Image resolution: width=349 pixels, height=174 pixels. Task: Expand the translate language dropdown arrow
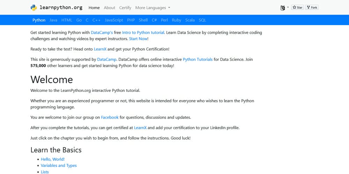click(288, 7)
